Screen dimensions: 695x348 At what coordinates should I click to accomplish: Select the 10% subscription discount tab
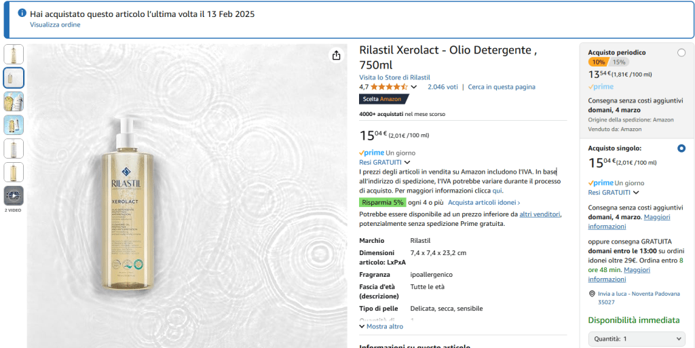pyautogui.click(x=599, y=62)
